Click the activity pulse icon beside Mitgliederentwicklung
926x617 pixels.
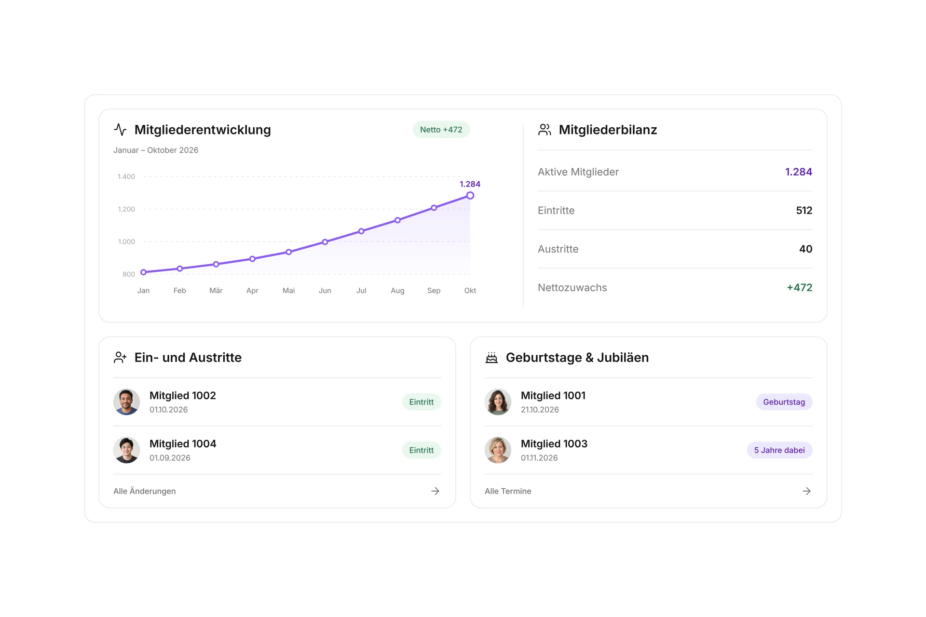pyautogui.click(x=120, y=130)
